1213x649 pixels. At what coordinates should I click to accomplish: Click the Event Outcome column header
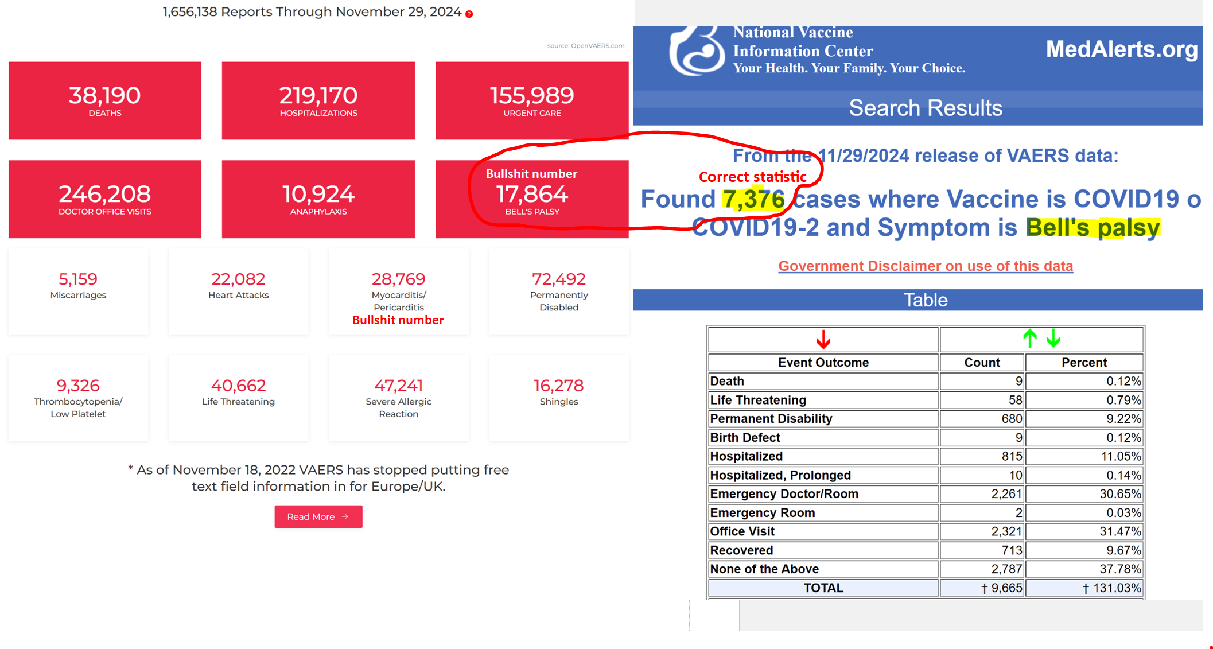823,363
